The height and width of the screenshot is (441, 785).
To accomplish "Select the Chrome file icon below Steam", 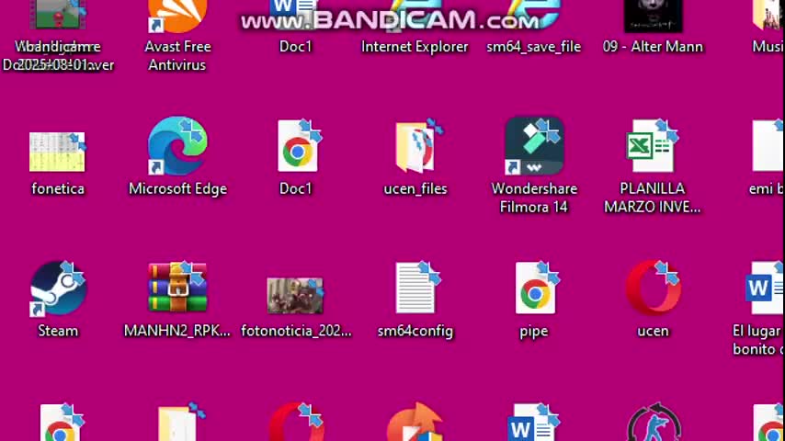I will [x=61, y=423].
